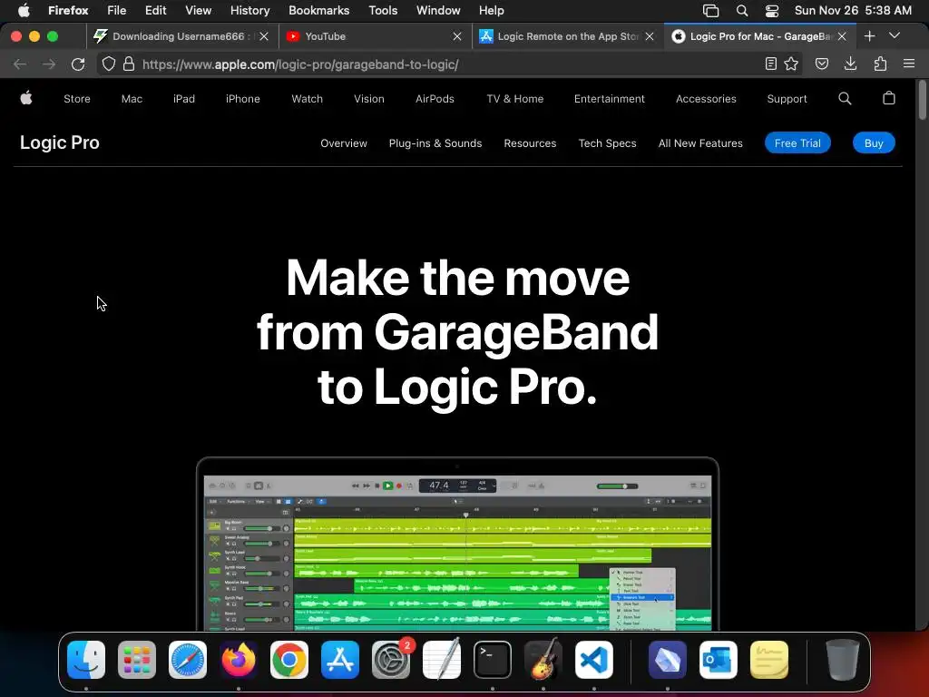This screenshot has height=697, width=929.
Task: Click the Free Trial button
Action: [797, 142]
